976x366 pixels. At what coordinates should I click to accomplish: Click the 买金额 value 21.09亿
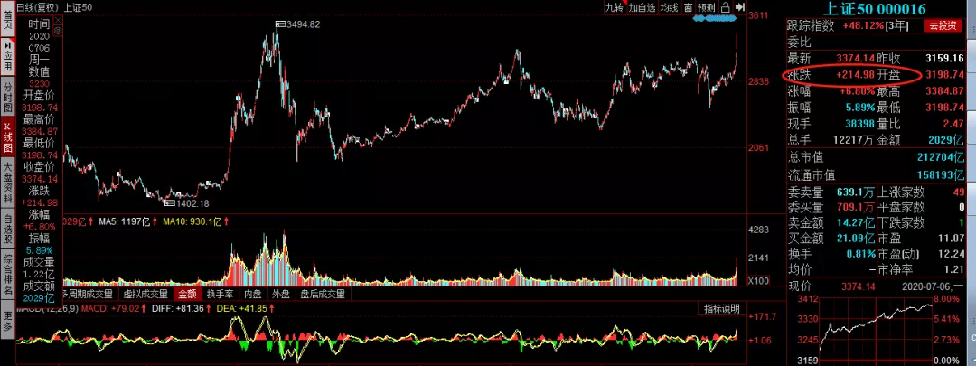(855, 239)
